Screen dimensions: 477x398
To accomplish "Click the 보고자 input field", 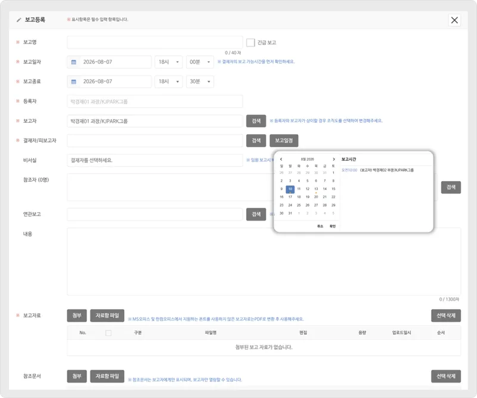I will (x=155, y=121).
